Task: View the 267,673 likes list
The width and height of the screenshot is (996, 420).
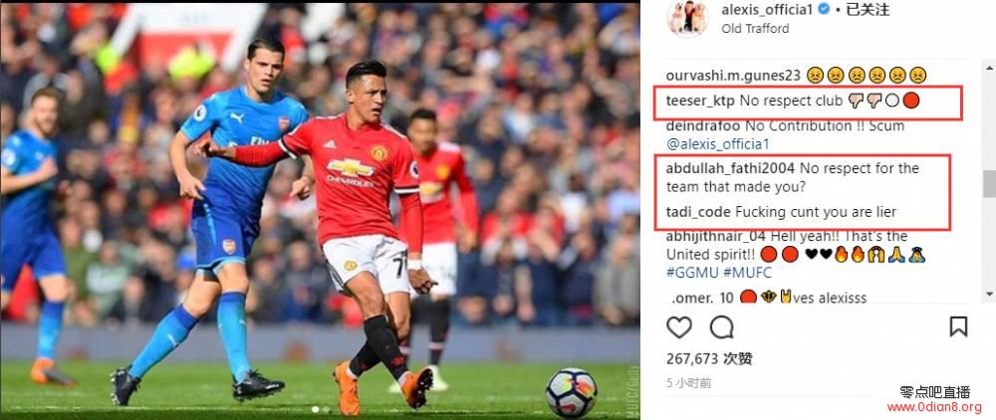Action: click(x=709, y=358)
